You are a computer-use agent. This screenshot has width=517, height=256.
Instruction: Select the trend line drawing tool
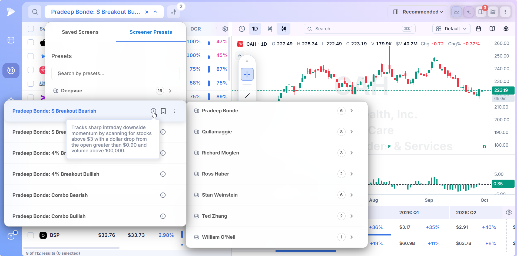click(247, 96)
